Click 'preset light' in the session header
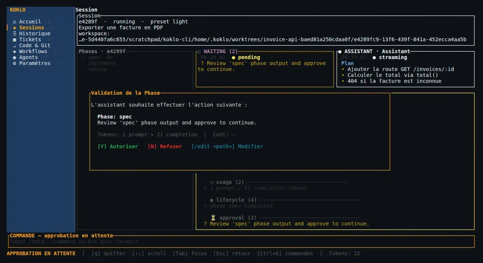 pos(169,22)
